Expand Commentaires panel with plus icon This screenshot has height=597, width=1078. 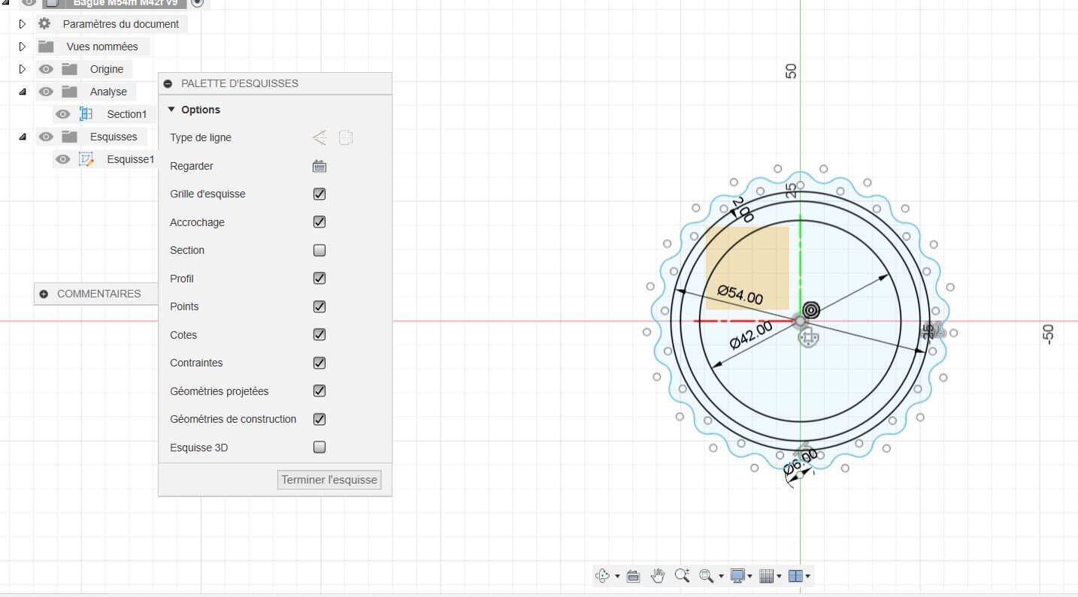(x=44, y=294)
